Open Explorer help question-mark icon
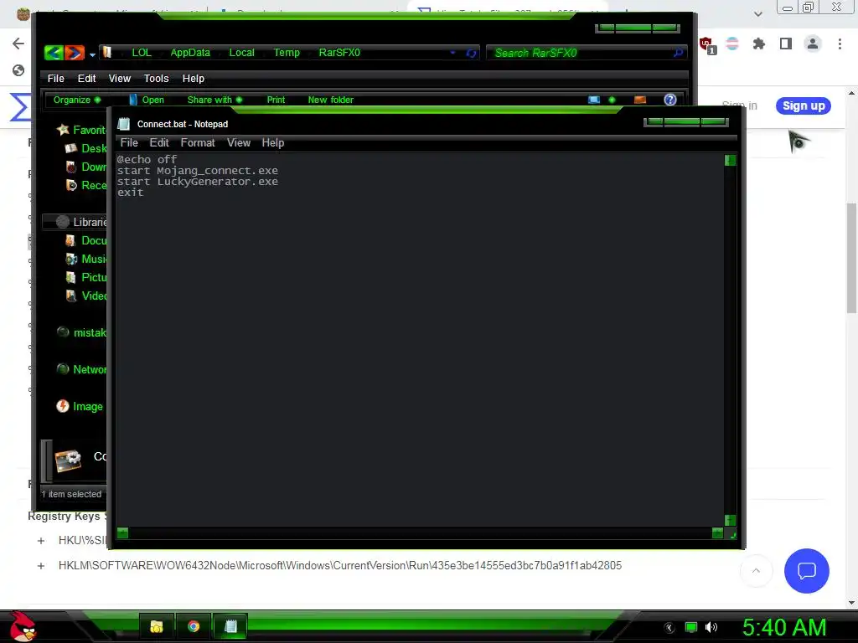 pos(669,100)
